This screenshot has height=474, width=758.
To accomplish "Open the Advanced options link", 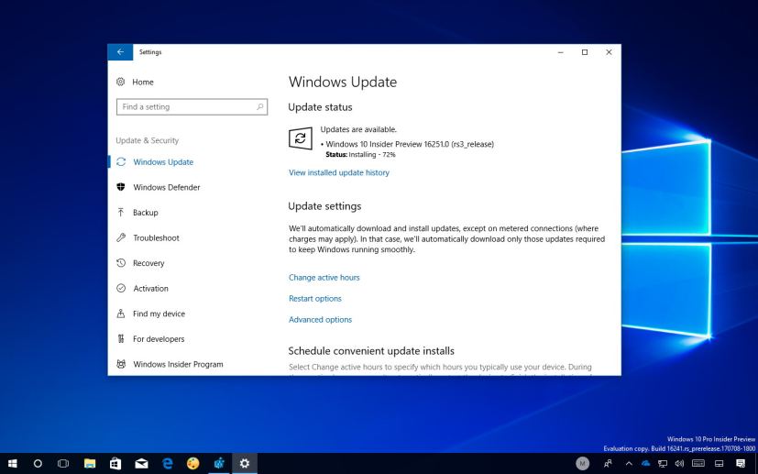I will click(x=320, y=320).
